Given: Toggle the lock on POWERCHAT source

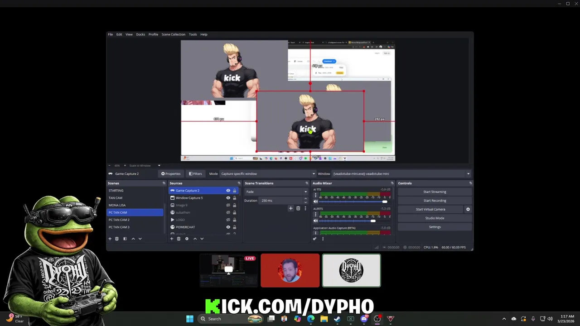Looking at the screenshot, I should pos(234,227).
